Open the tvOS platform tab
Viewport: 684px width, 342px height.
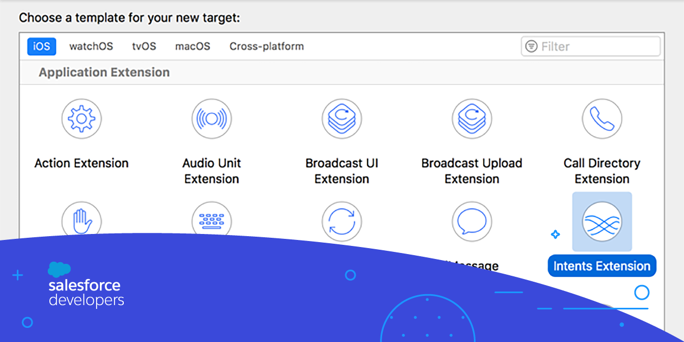144,46
